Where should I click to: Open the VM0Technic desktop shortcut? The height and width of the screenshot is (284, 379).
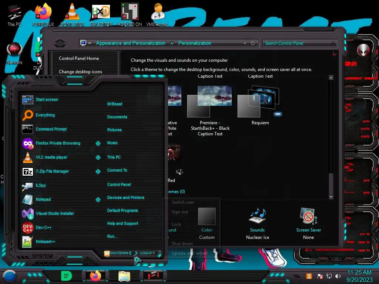[158, 15]
